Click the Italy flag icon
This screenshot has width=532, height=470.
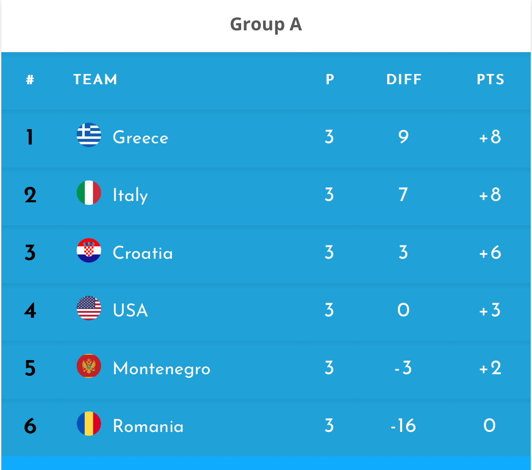click(x=89, y=193)
